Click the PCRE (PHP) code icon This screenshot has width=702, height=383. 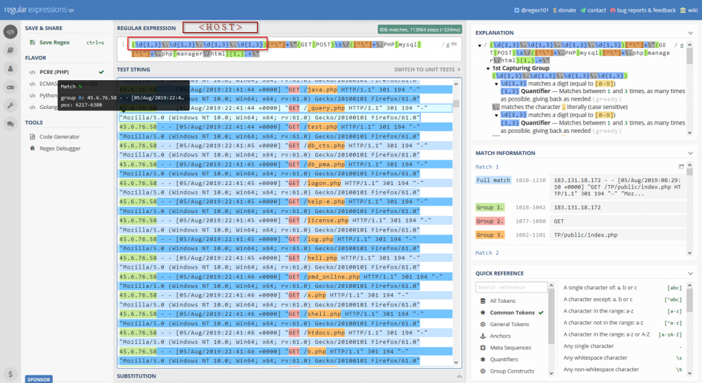coord(32,72)
